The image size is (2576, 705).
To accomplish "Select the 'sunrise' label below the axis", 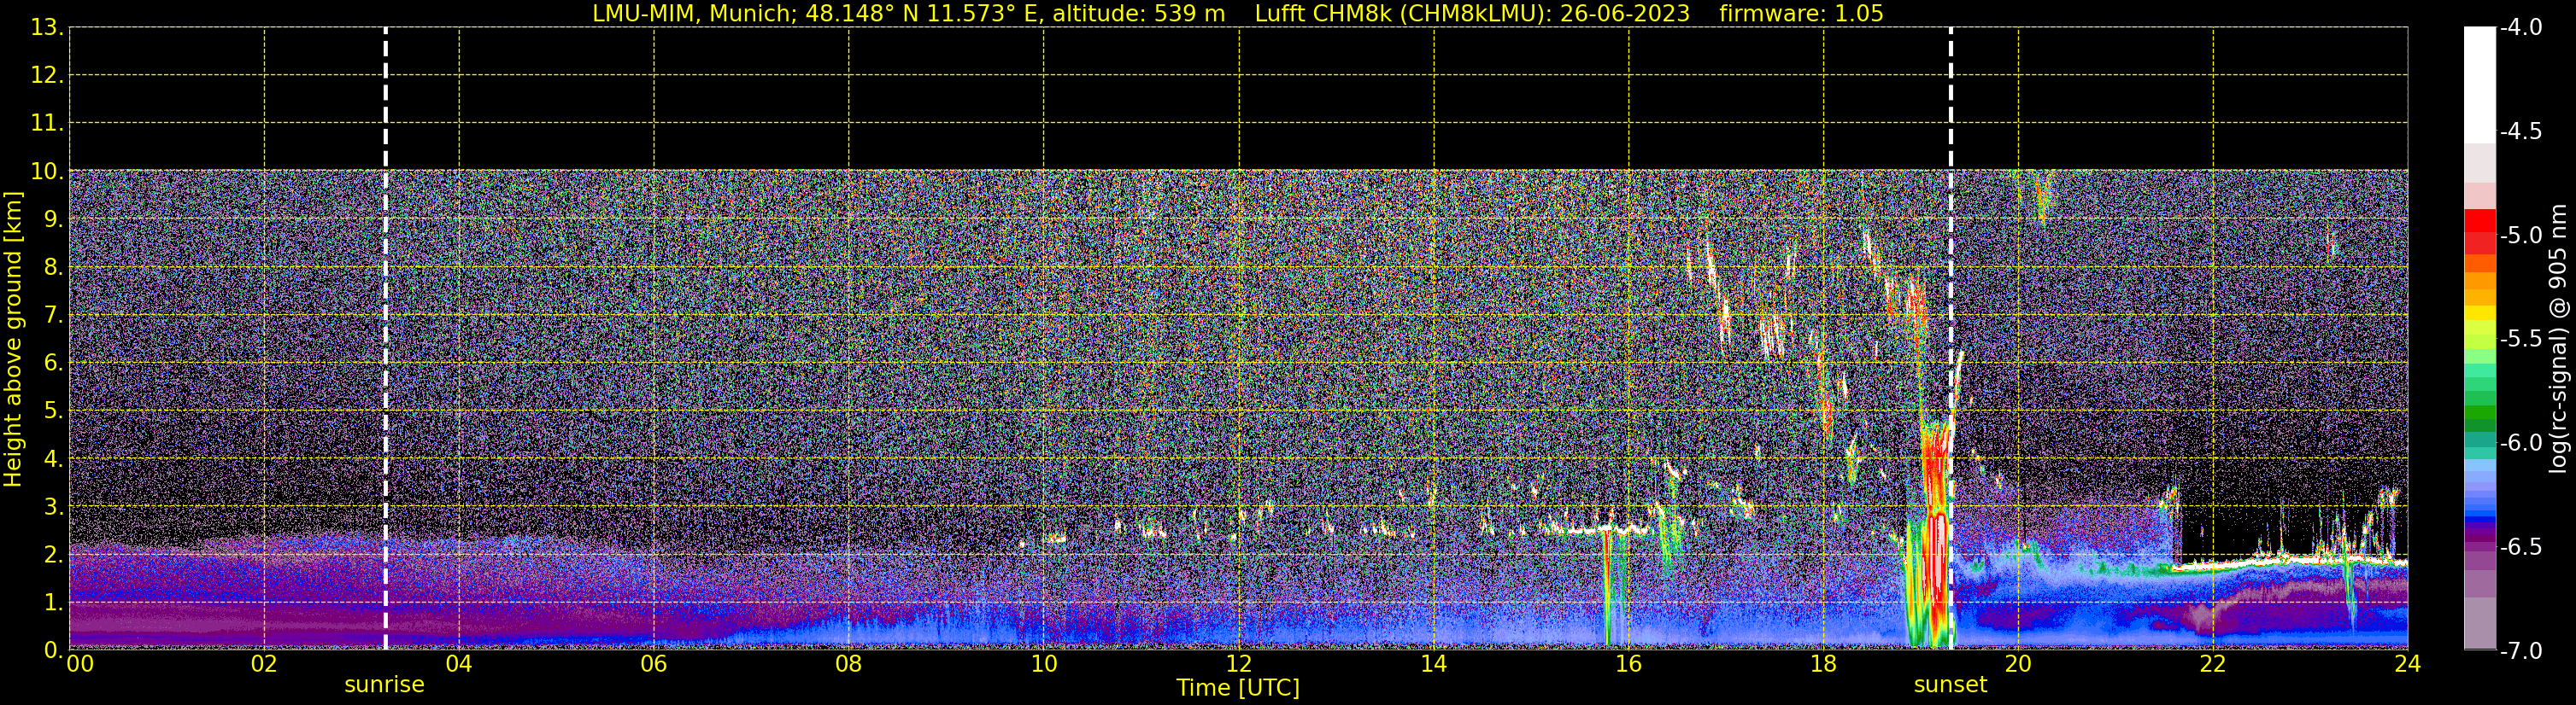I will 384,685.
